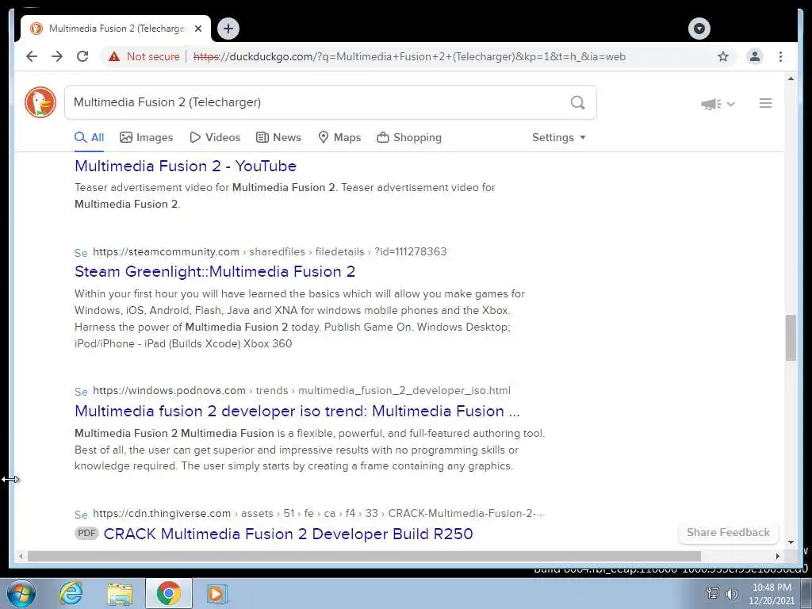The height and width of the screenshot is (609, 812).
Task: Switch to Shopping results
Action: [x=409, y=137]
